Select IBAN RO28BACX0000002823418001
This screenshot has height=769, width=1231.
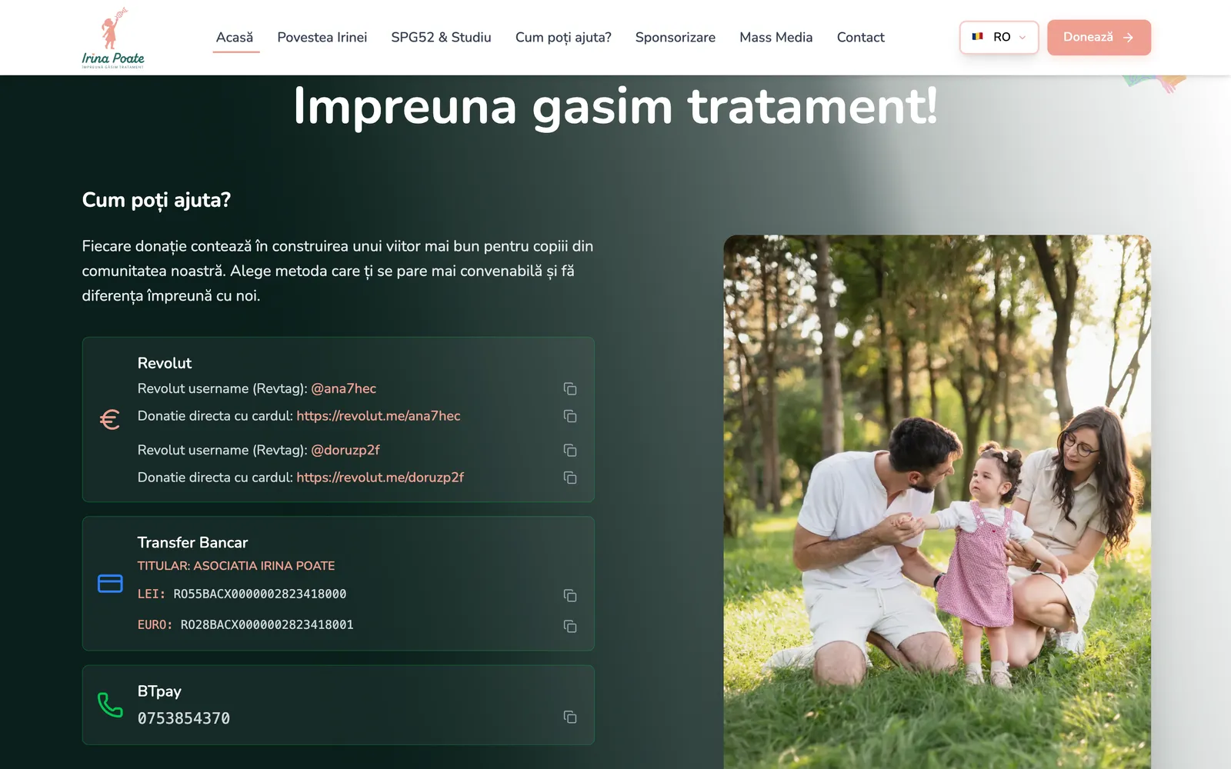(267, 625)
